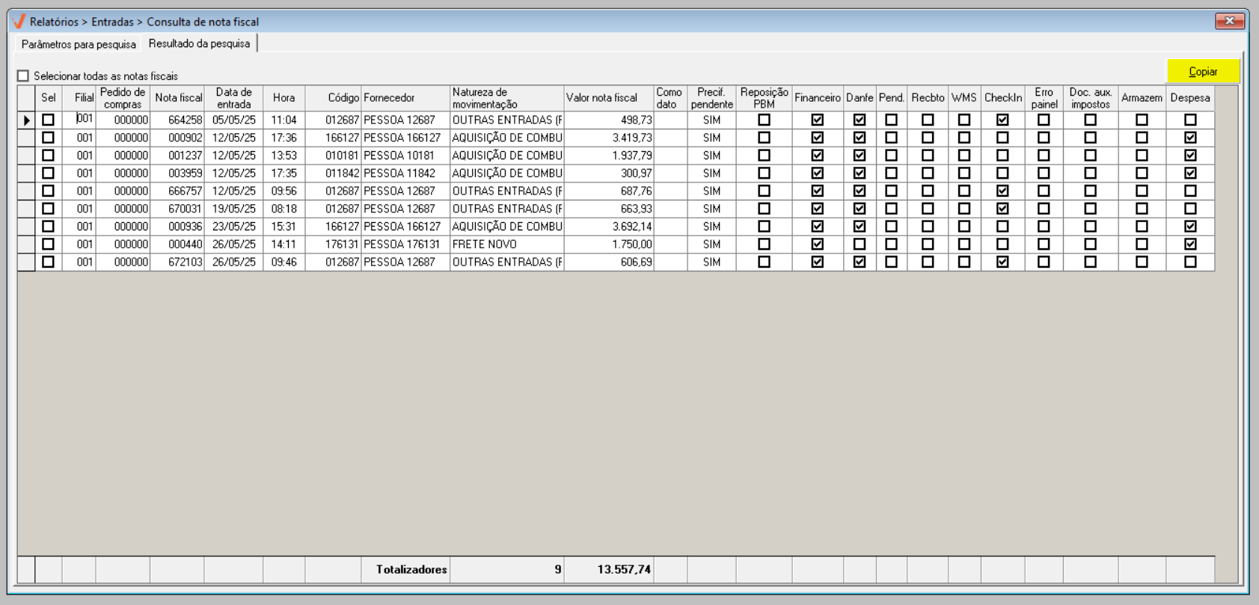Image resolution: width=1259 pixels, height=605 pixels.
Task: Click supplier code 176131
Action: (x=334, y=245)
